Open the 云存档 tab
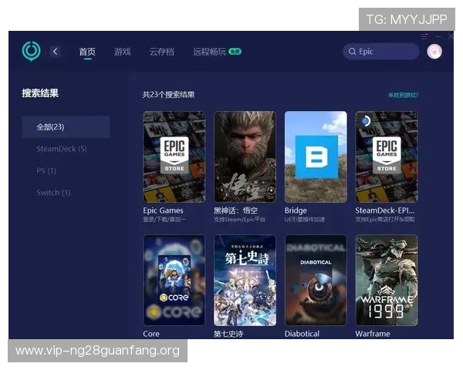This screenshot has width=463, height=370. [161, 52]
